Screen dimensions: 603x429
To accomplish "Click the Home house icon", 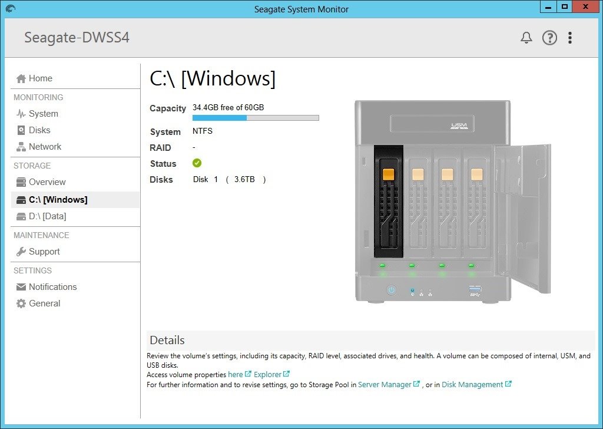I will 21,78.
